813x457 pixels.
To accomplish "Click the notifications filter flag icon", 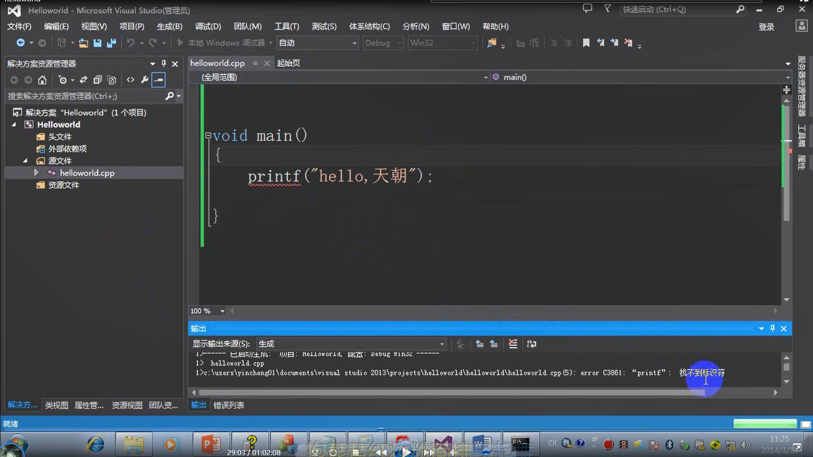I will (x=608, y=9).
